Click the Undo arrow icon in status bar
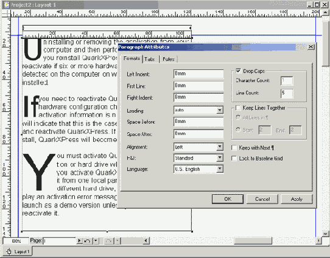This screenshot has height=258, width=330. pyautogui.click(x=87, y=240)
